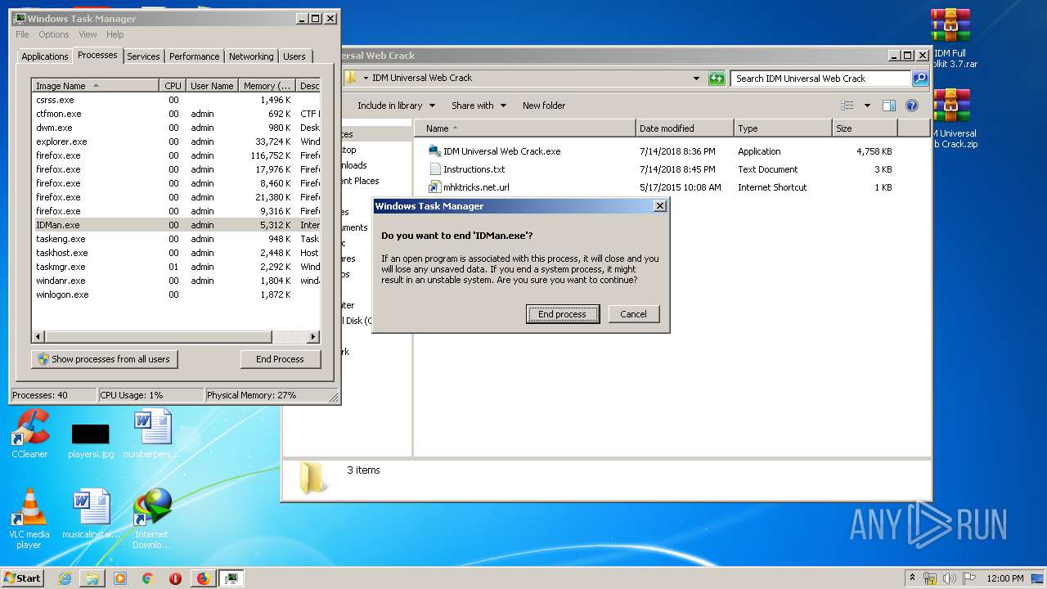This screenshot has height=589, width=1047.
Task: Click New folder in Explorer toolbar
Action: 544,106
